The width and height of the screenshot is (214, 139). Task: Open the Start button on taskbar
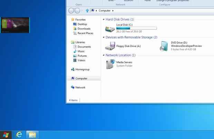(x=6, y=135)
